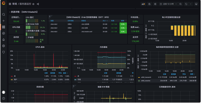Screen dimensions: 201x103
Task: Click the Create plus icon in sidebar
Action: (4, 21)
